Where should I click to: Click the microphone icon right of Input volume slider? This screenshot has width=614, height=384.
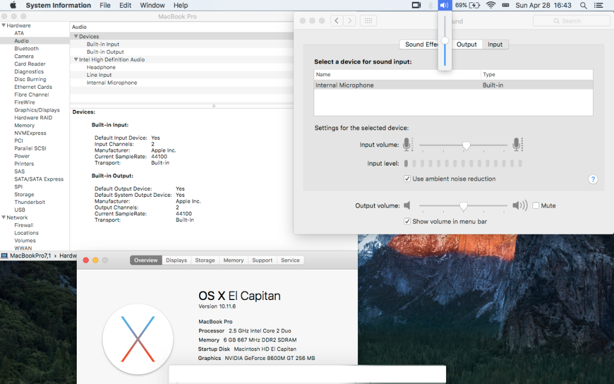(x=517, y=144)
